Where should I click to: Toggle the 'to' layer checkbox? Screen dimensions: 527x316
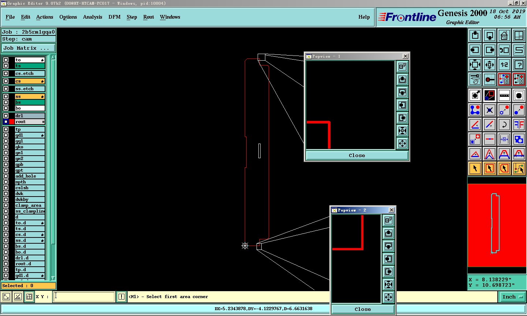click(x=6, y=60)
